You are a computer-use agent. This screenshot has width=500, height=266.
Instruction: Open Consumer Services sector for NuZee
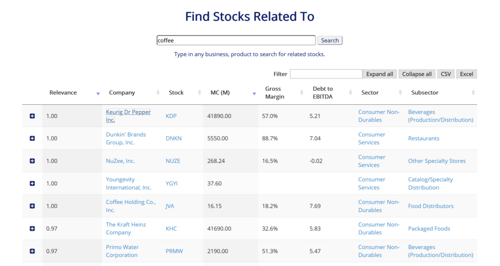click(372, 161)
